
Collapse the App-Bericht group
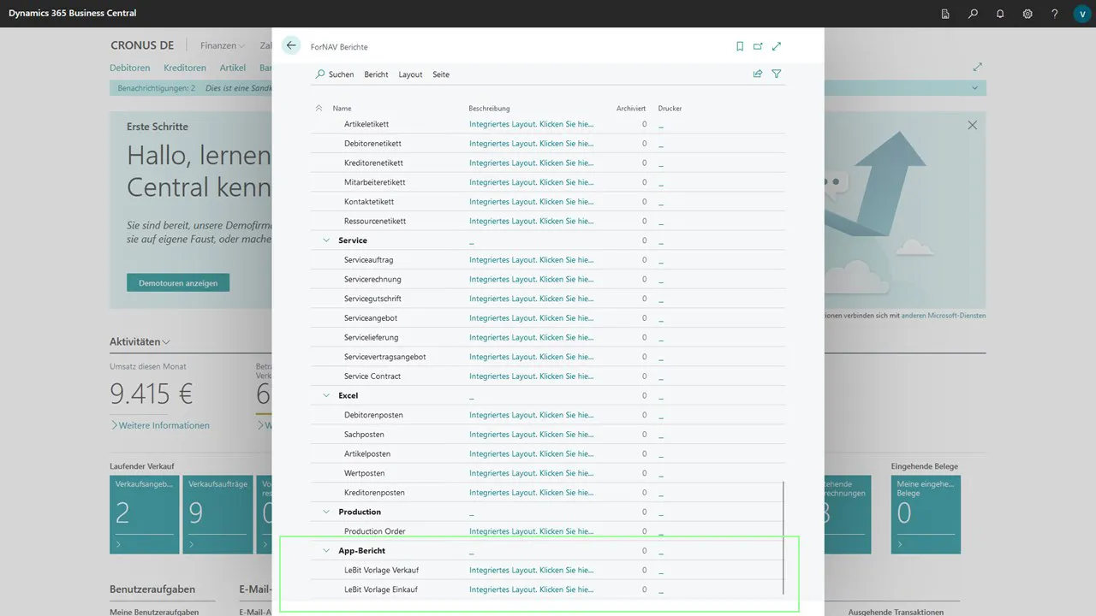[x=326, y=551]
